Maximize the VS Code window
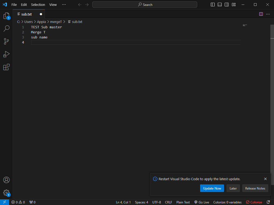Viewport: 274px width, 205px height. (x=255, y=5)
